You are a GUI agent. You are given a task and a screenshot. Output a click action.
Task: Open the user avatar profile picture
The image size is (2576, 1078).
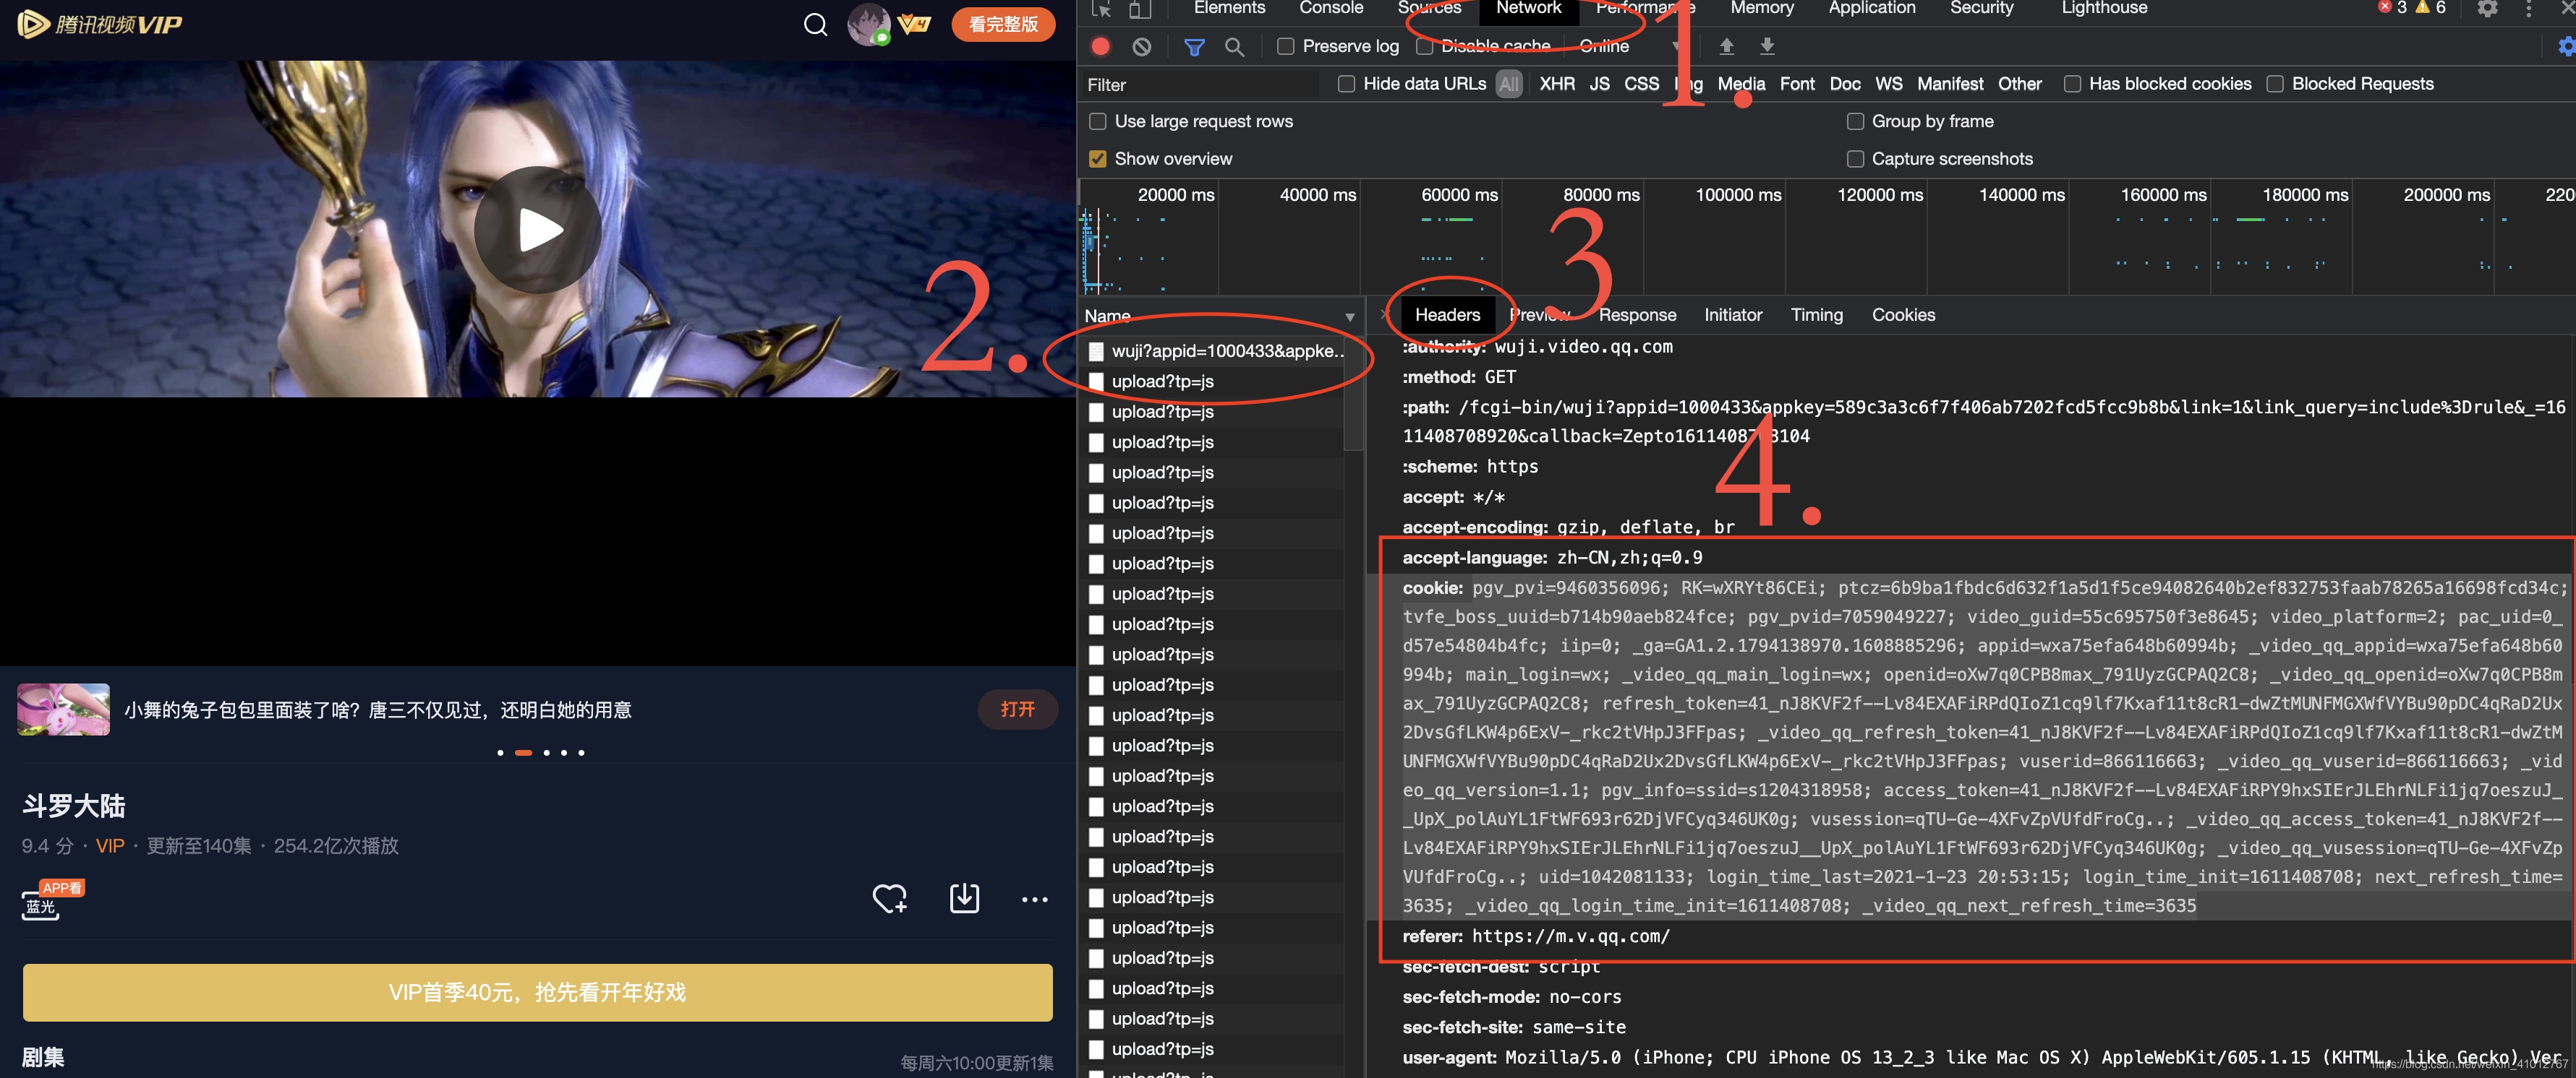point(868,24)
